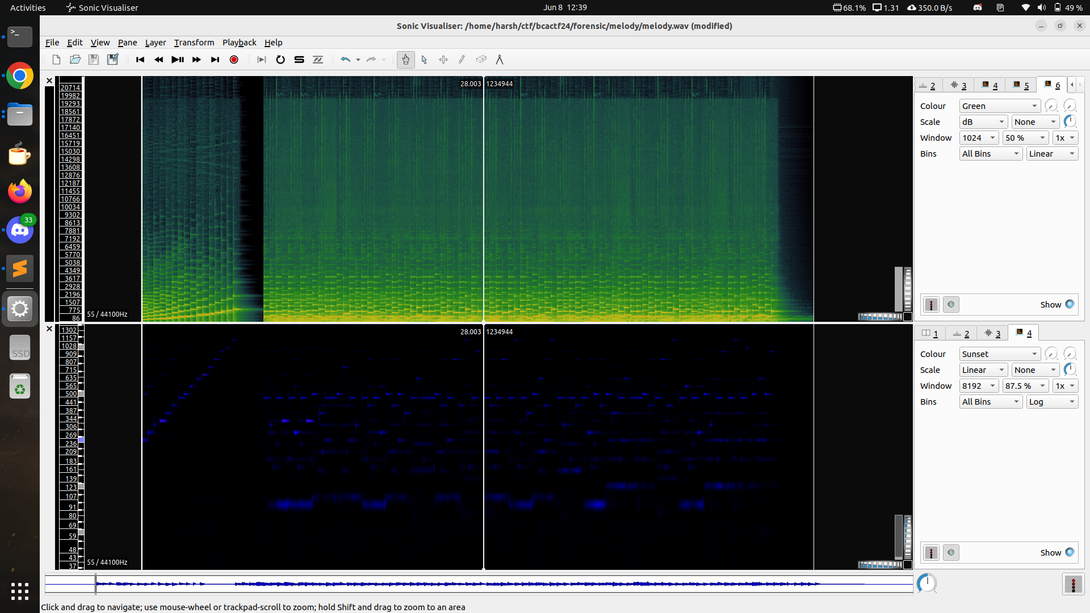Expand the Scale dropdown in bottom pane

click(x=983, y=370)
